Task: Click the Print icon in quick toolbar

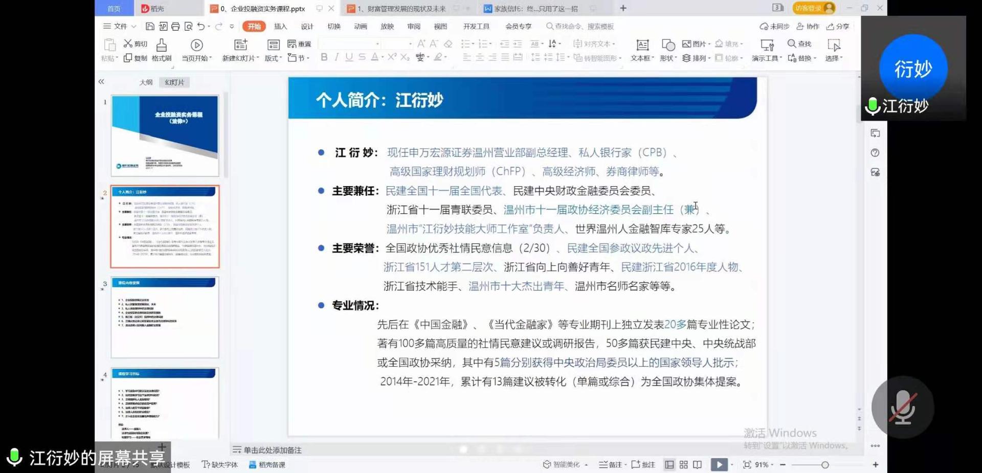Action: point(175,27)
